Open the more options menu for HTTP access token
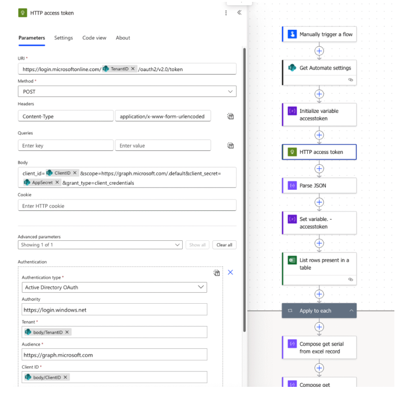Screen dimensions: 404x395 click(226, 13)
